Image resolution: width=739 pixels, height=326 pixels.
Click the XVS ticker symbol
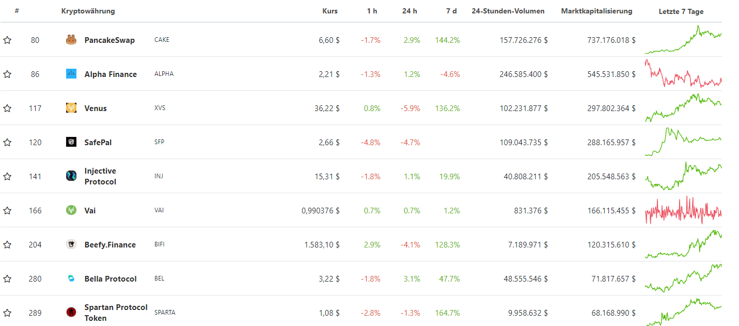160,108
